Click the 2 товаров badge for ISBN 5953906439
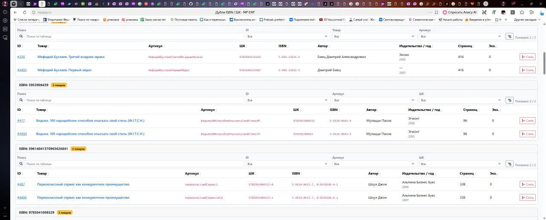 [x=59, y=85]
